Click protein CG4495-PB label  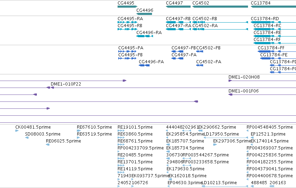130,55
